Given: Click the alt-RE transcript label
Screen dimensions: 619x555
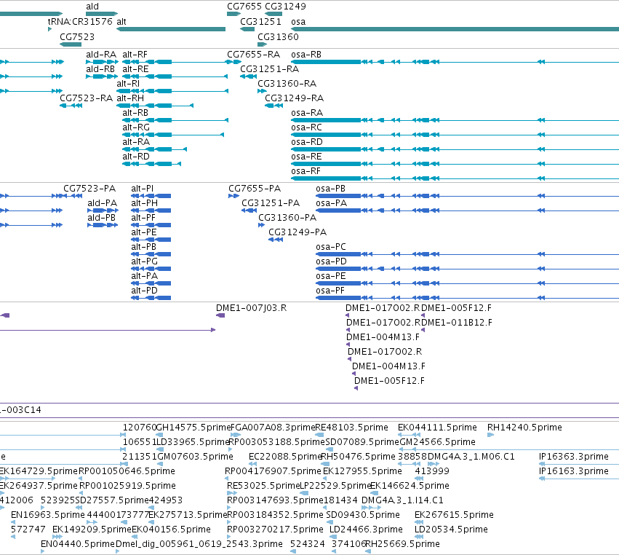Looking at the screenshot, I should [135, 69].
